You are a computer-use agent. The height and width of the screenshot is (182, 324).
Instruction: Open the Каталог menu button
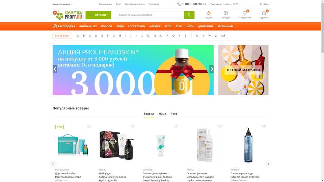tap(98, 15)
